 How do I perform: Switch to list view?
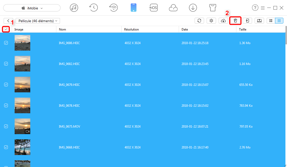point(279,21)
